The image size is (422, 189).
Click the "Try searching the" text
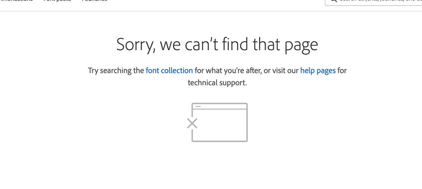(116, 70)
